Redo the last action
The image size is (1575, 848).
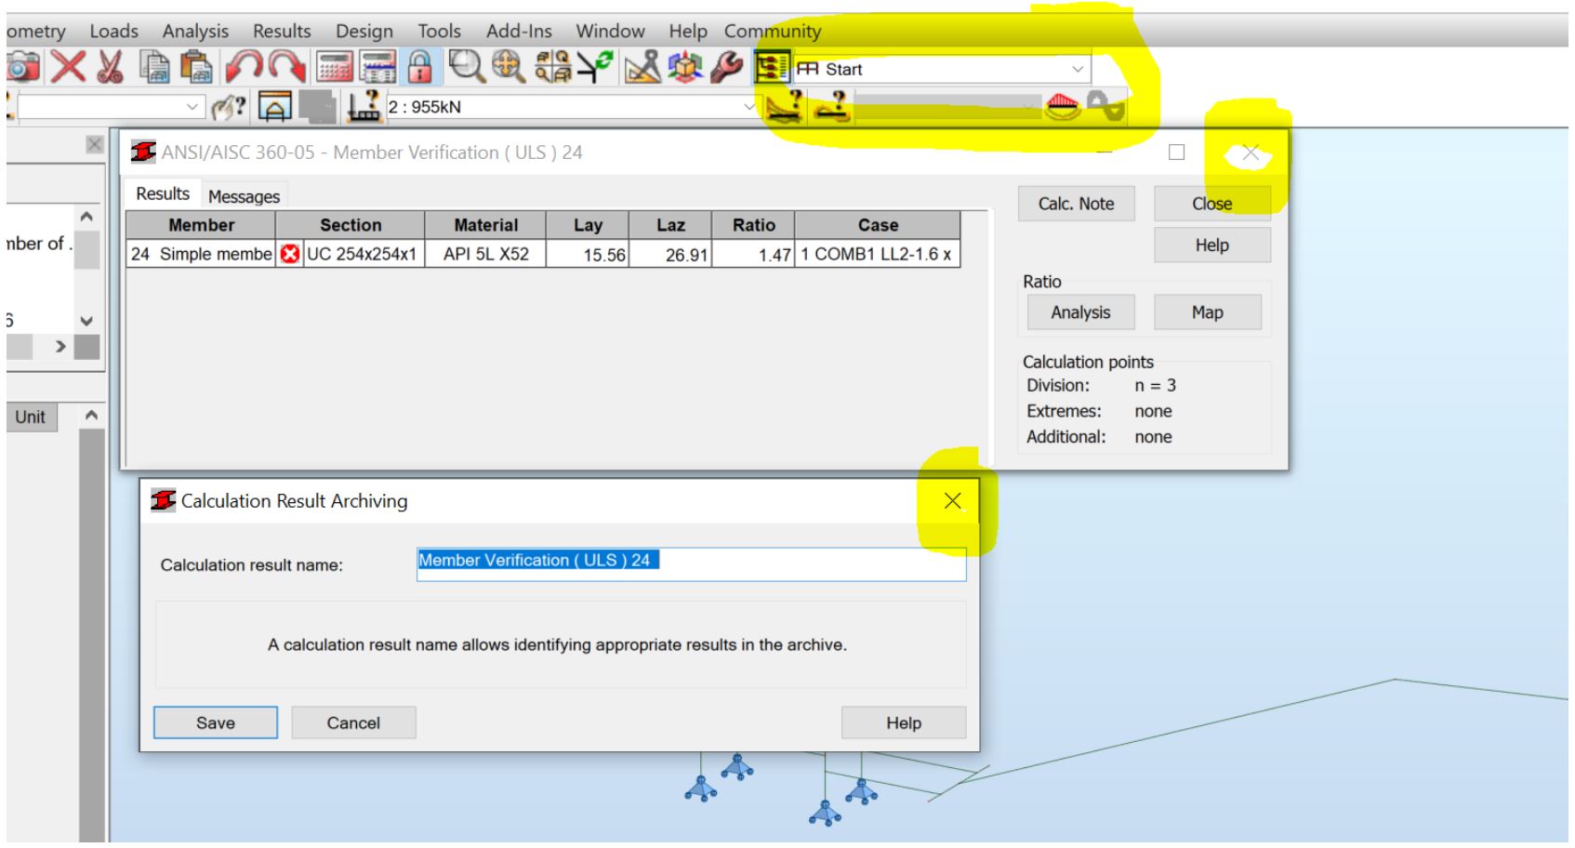click(x=285, y=67)
